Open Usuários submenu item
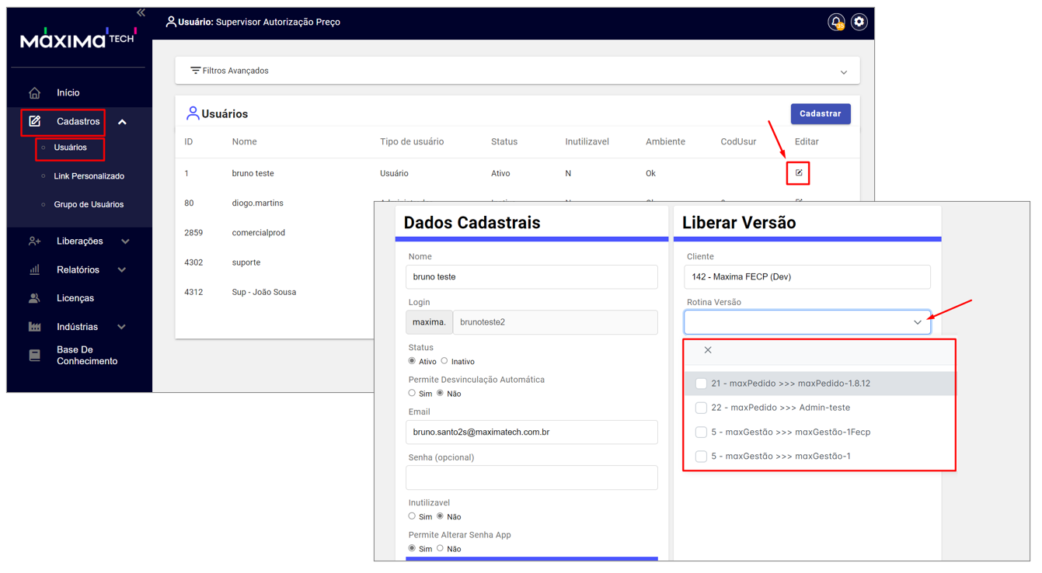The height and width of the screenshot is (573, 1042). 71,148
